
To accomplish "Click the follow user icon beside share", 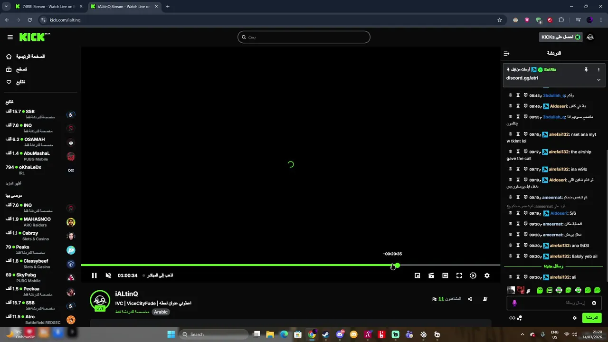I will [x=485, y=299].
